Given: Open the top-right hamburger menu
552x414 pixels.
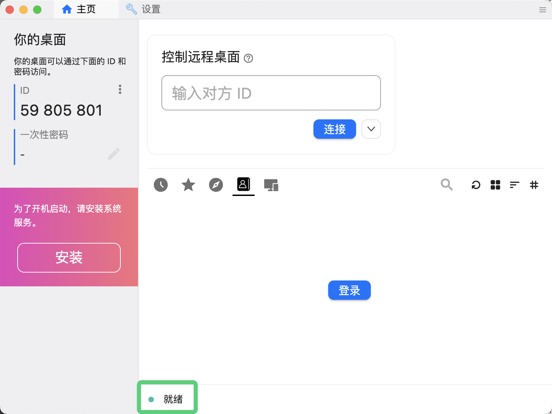Looking at the screenshot, I should click(x=542, y=9).
